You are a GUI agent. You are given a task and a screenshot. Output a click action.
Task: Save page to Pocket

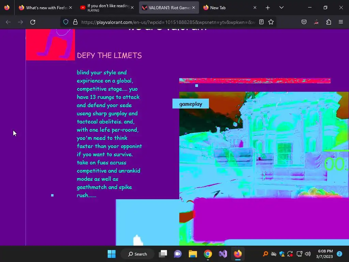coord(304,22)
